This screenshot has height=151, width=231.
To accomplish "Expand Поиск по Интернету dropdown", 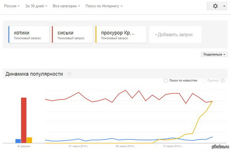I will point(104,6).
